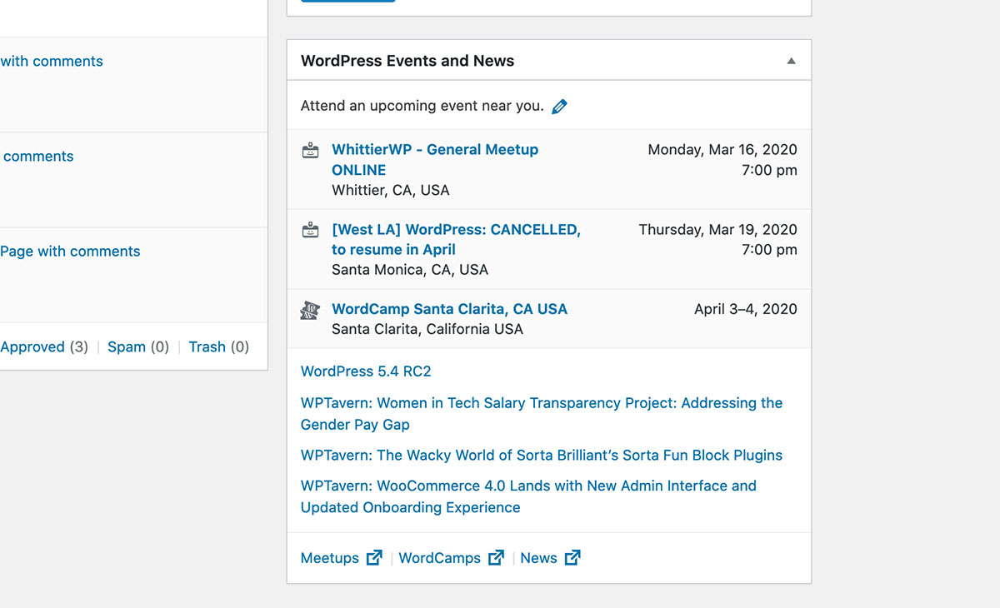1000x608 pixels.
Task: Click 'Monday, Mar 16, 2020' event date
Action: [x=722, y=150]
